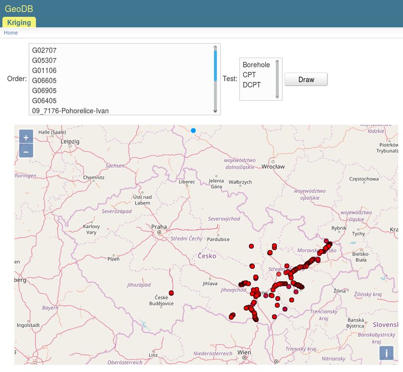
Task: Click the Praha city marker
Action: click(x=159, y=232)
